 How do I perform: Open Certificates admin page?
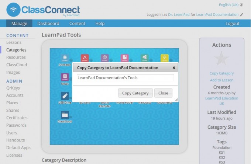click(x=17, y=118)
